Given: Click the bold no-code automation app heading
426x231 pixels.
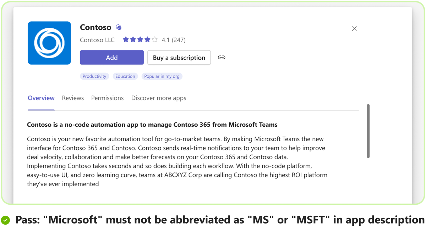Looking at the screenshot, I should [152, 125].
